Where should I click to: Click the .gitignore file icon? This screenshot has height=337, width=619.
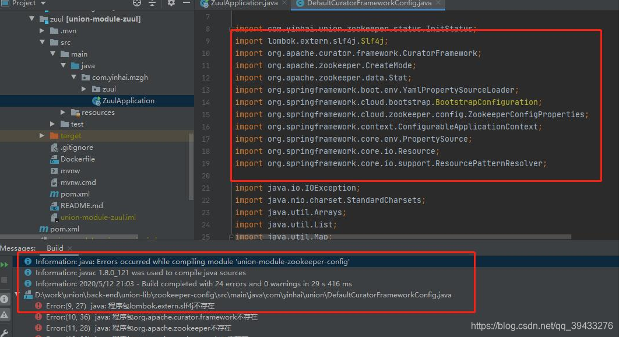pos(54,148)
